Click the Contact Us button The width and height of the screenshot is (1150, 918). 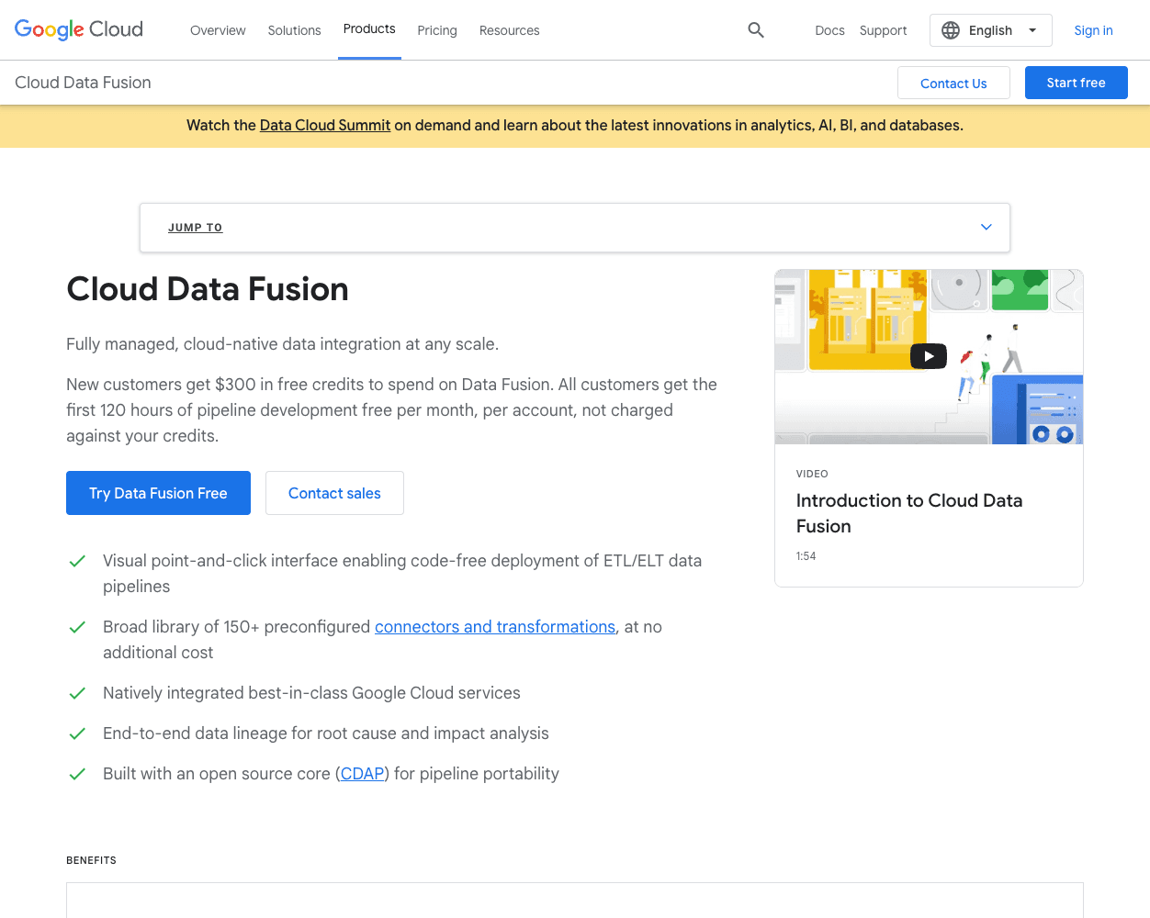pos(953,83)
